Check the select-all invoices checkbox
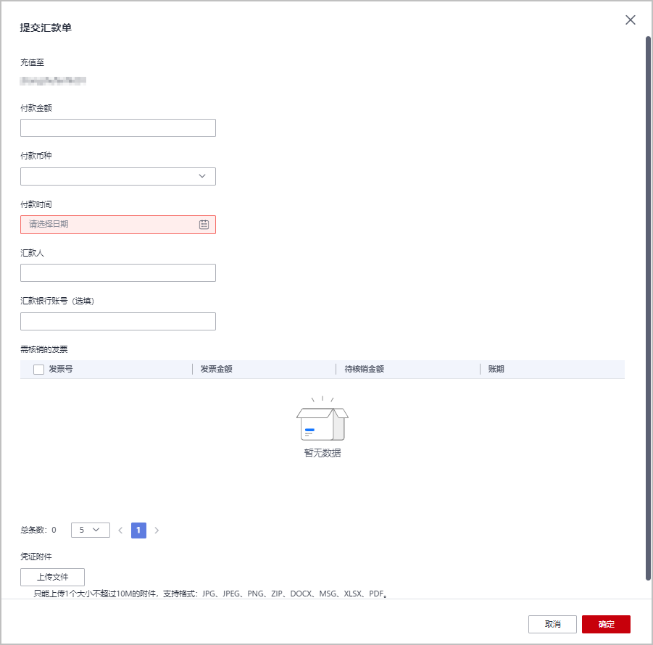The image size is (653, 645). [x=38, y=369]
